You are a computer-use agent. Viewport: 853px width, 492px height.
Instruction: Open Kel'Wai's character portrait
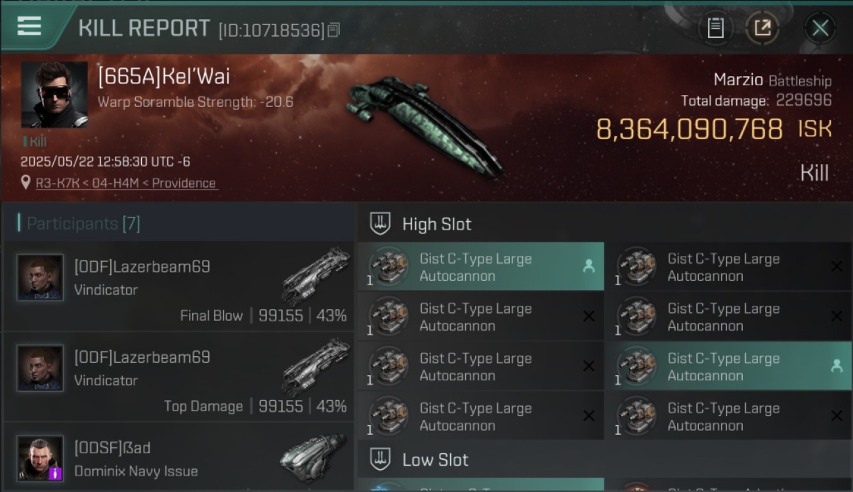pos(54,94)
